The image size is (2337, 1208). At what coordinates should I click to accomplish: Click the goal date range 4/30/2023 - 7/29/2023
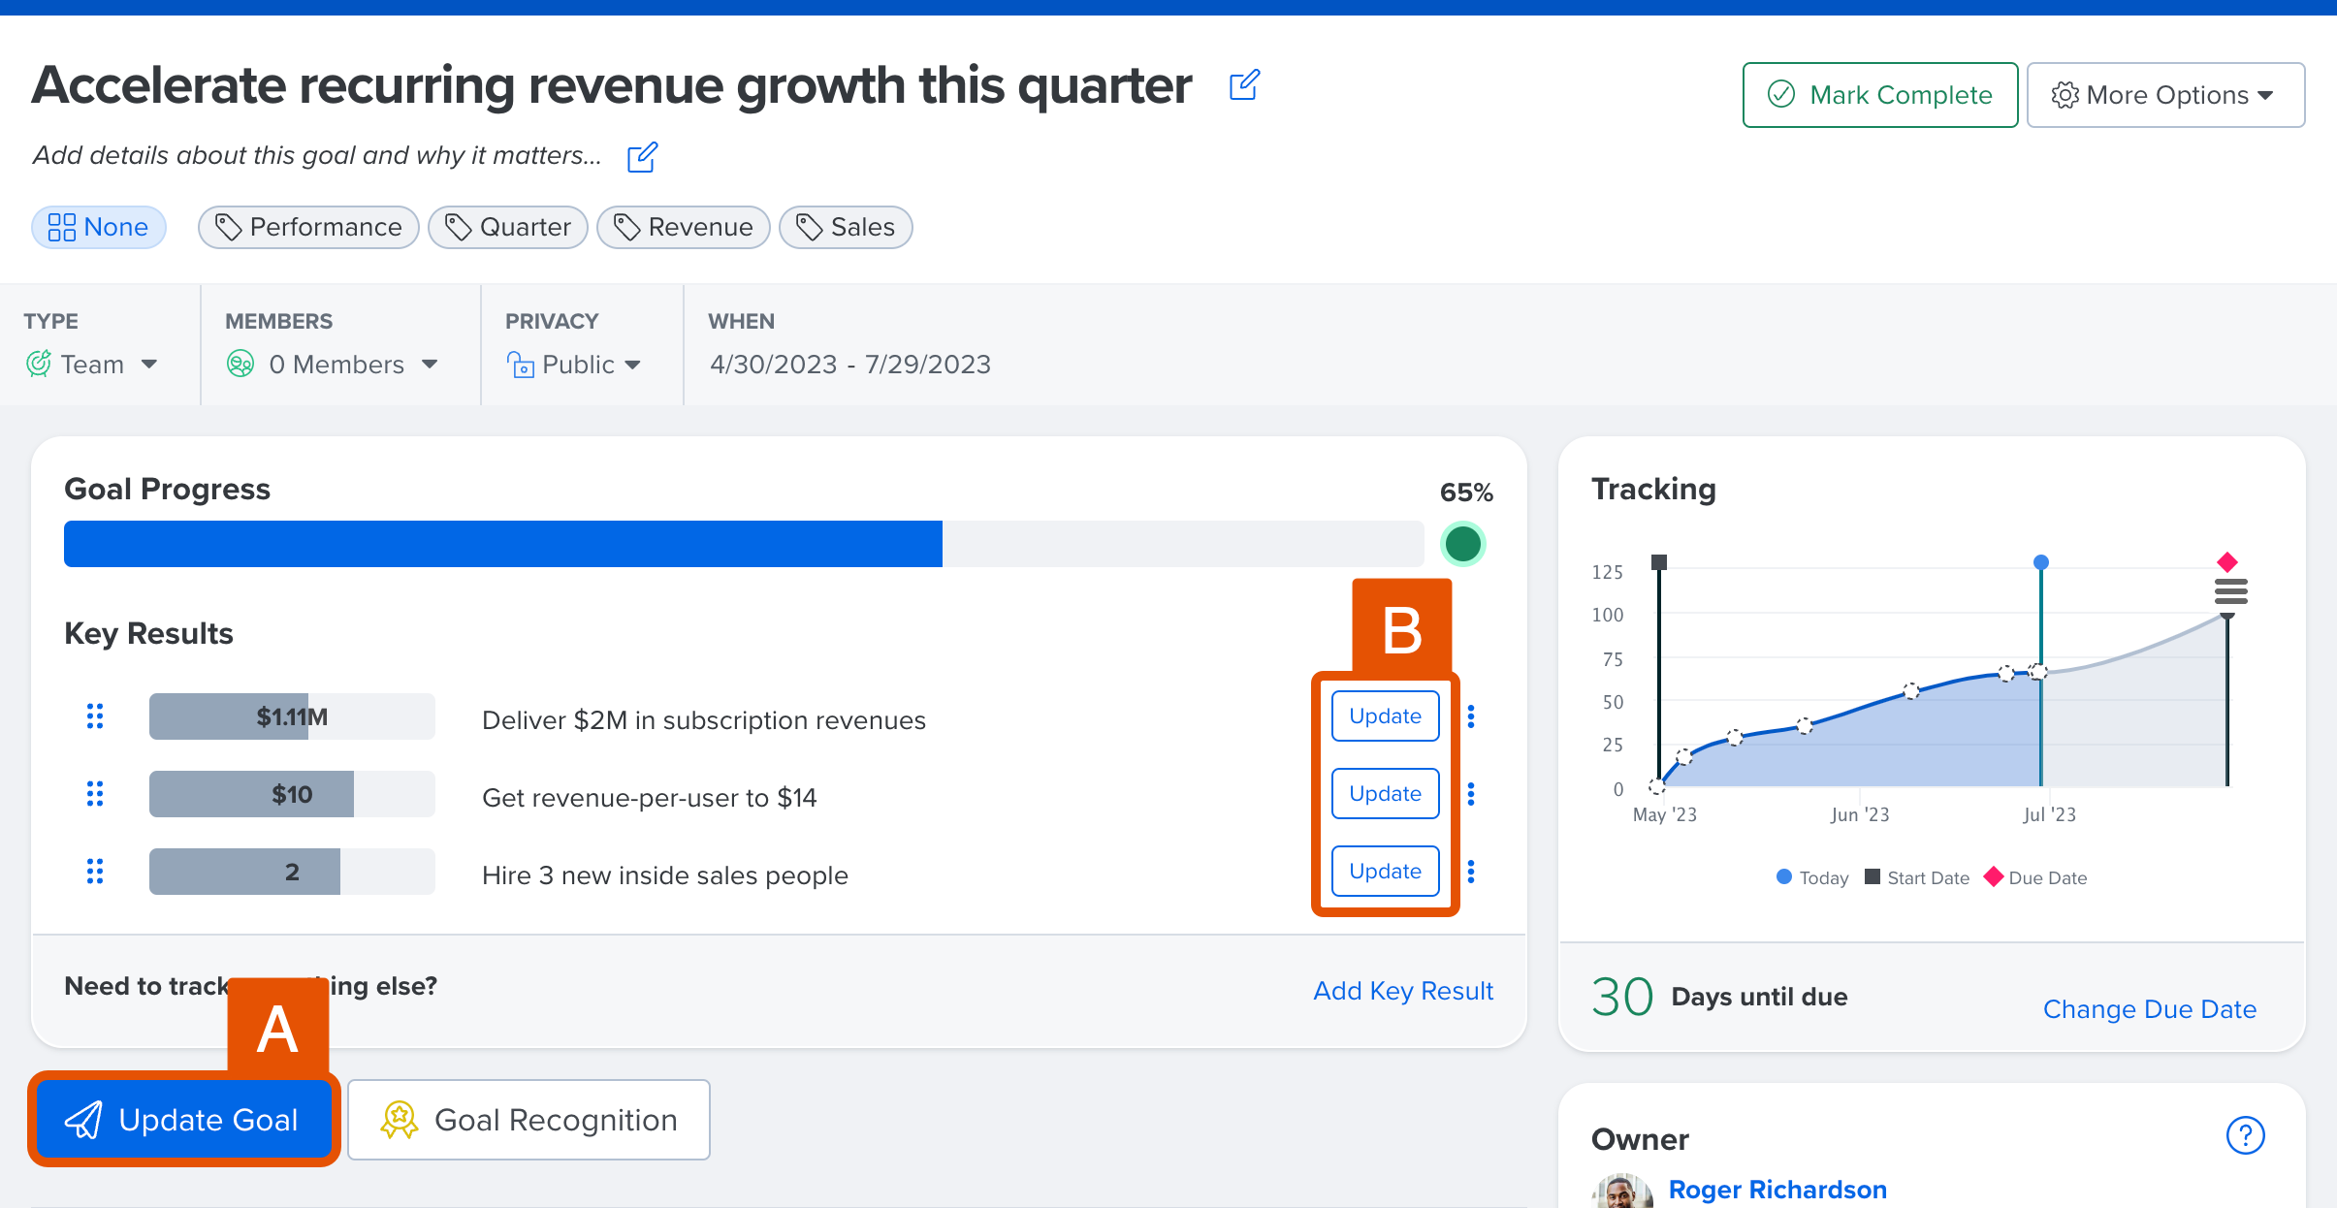tap(849, 365)
